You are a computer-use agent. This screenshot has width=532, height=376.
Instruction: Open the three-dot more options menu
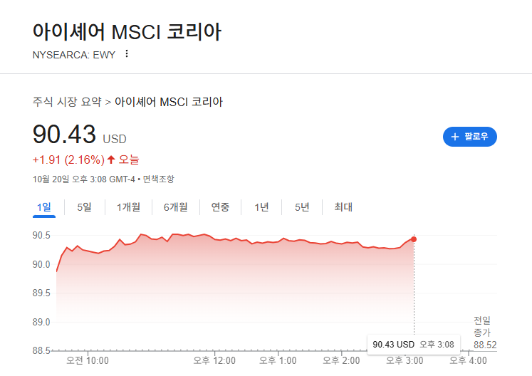click(x=127, y=53)
